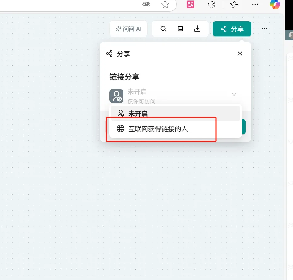Open the browser extensions puzzle icon

click(211, 4)
